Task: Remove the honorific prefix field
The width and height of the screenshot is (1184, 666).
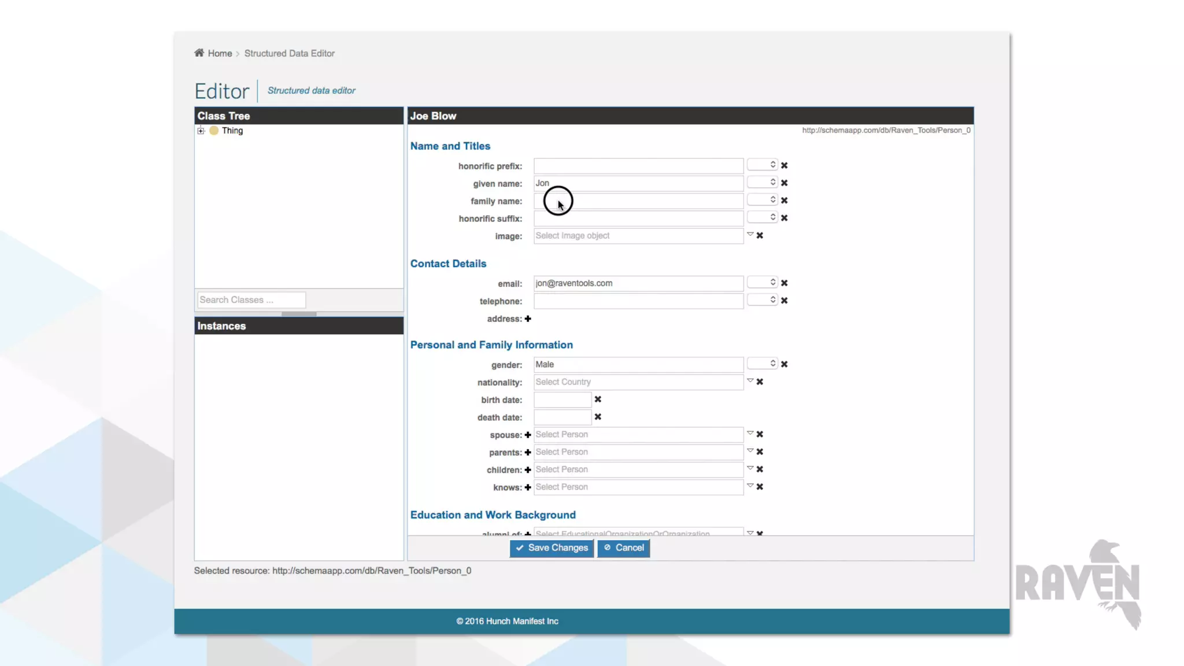Action: click(x=784, y=165)
